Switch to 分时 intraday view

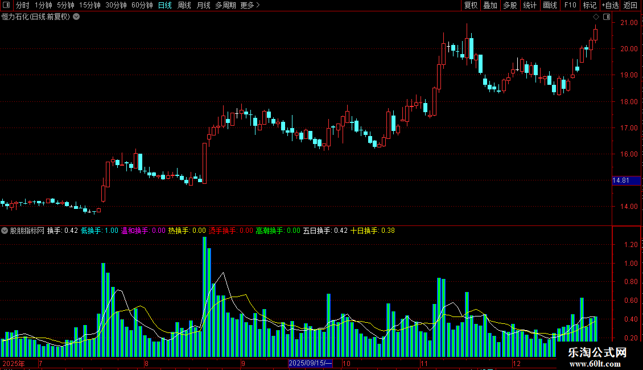[x=23, y=5]
